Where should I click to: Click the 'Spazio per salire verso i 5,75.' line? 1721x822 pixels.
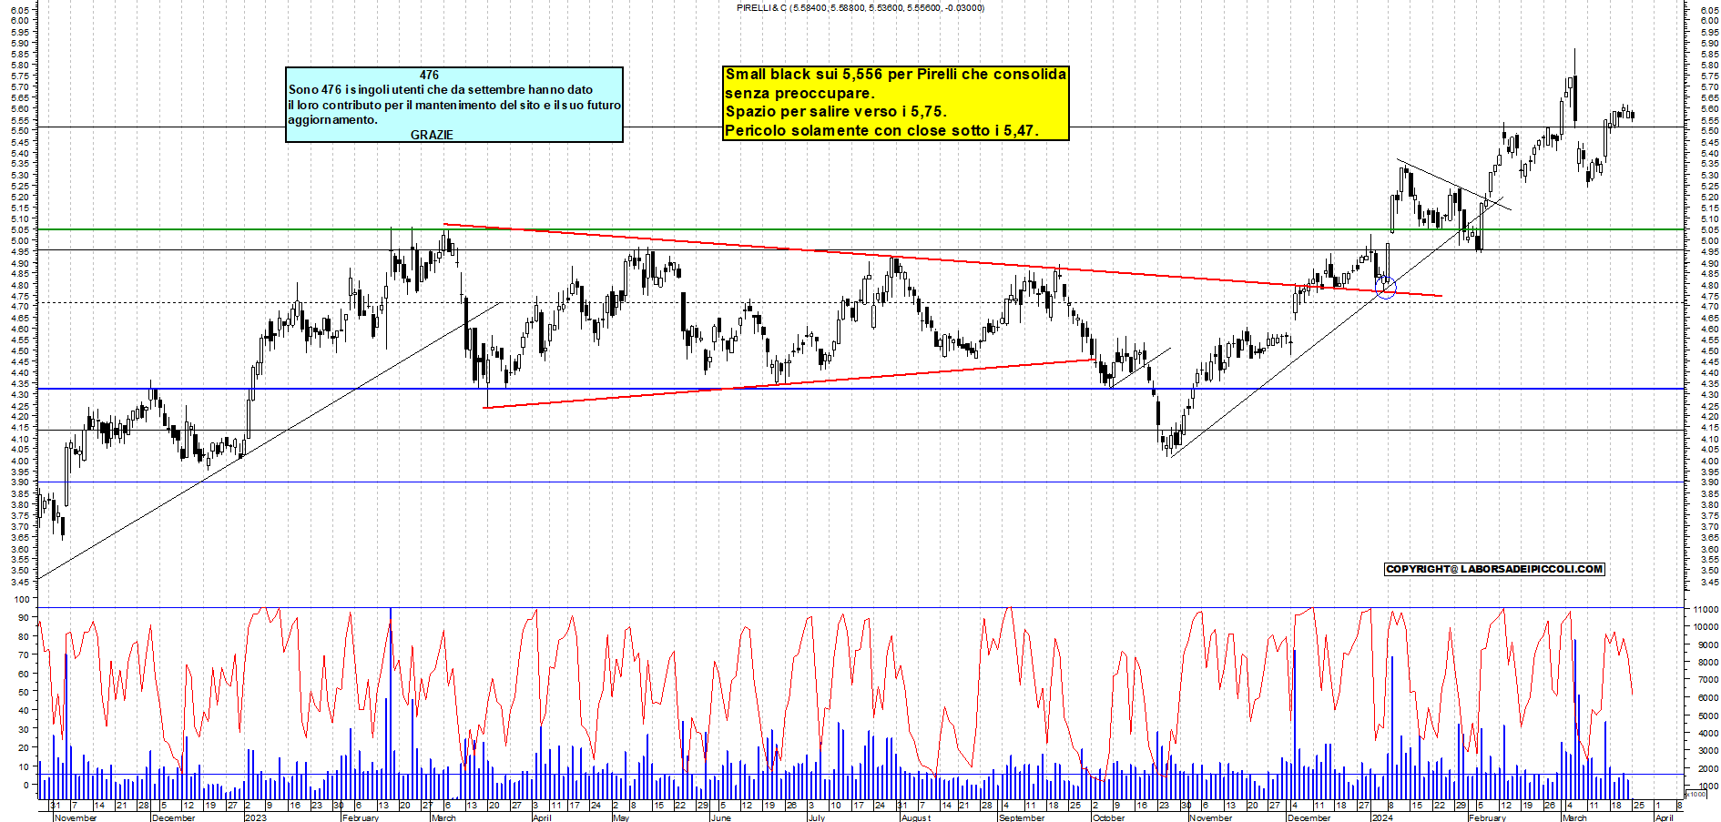click(x=836, y=112)
